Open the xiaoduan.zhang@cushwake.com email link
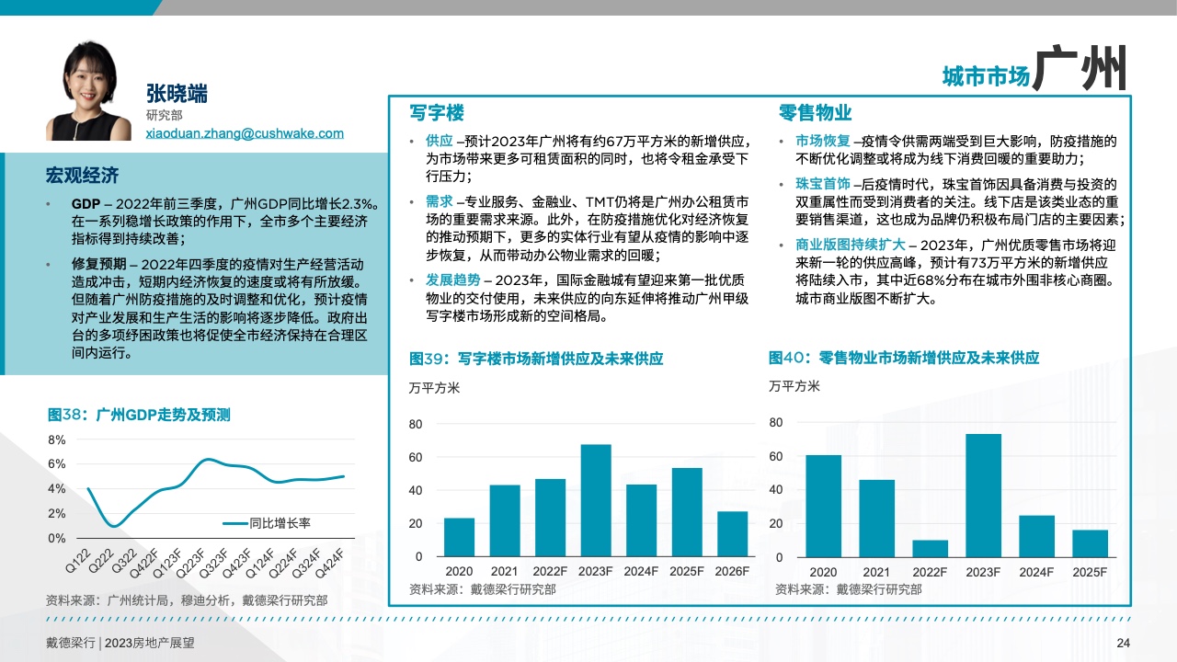The width and height of the screenshot is (1177, 662). coord(245,133)
